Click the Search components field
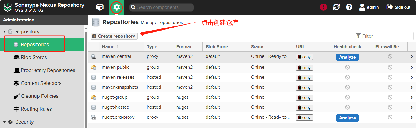Image resolution: width=416 pixels, height=128 pixels. point(162,7)
